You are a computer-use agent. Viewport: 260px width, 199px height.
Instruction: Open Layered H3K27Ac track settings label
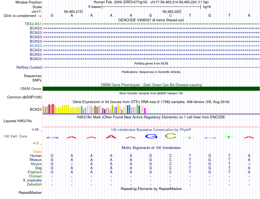[18, 121]
